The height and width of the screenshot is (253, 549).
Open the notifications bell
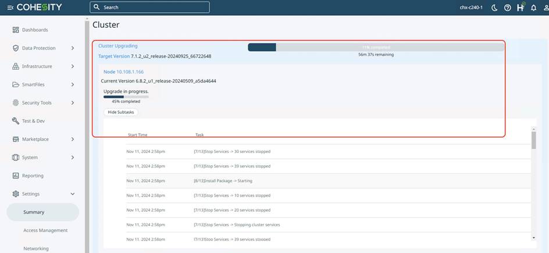(534, 8)
